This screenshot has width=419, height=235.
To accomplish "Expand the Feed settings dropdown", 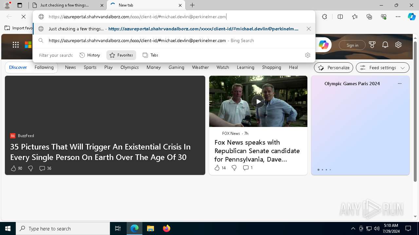I will [383, 68].
